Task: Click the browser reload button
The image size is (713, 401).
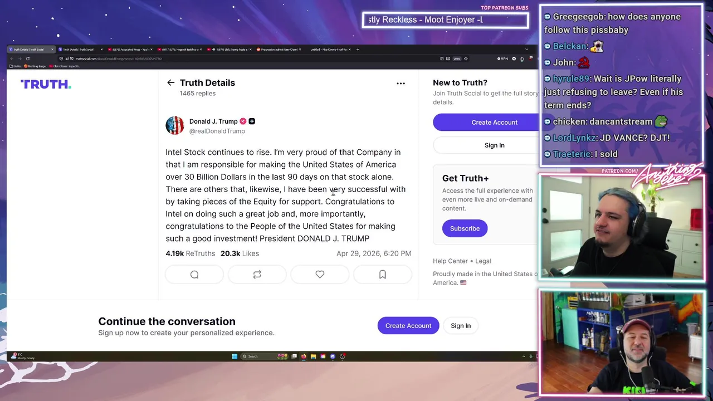Action: [27, 58]
